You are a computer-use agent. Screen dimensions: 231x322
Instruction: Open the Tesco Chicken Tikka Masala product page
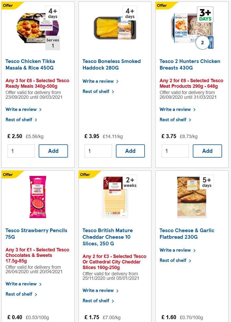30,65
